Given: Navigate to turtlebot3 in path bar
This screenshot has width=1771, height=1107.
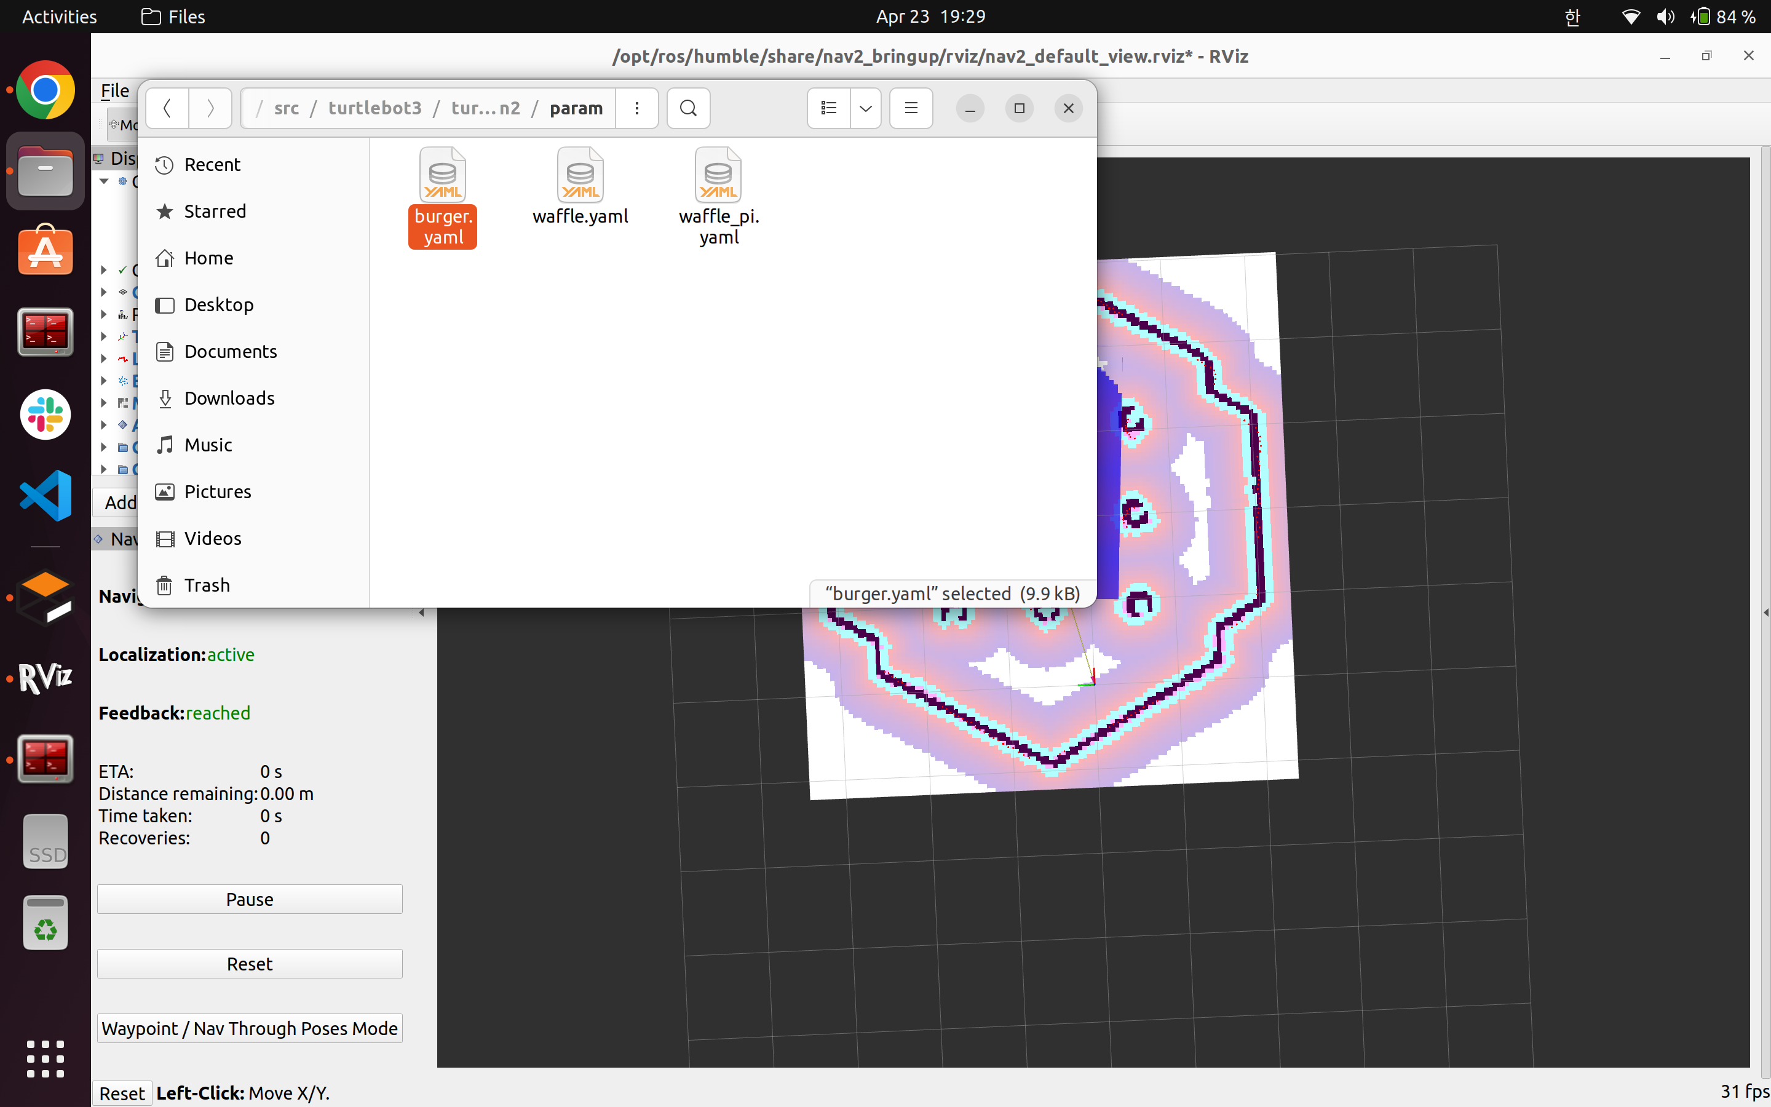Looking at the screenshot, I should click(x=374, y=108).
